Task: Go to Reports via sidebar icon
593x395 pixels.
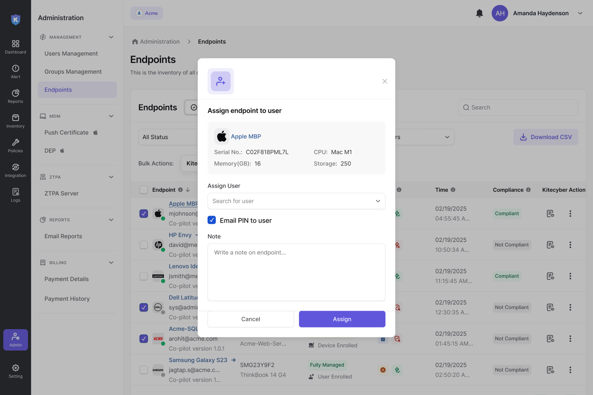Action: coord(16,96)
